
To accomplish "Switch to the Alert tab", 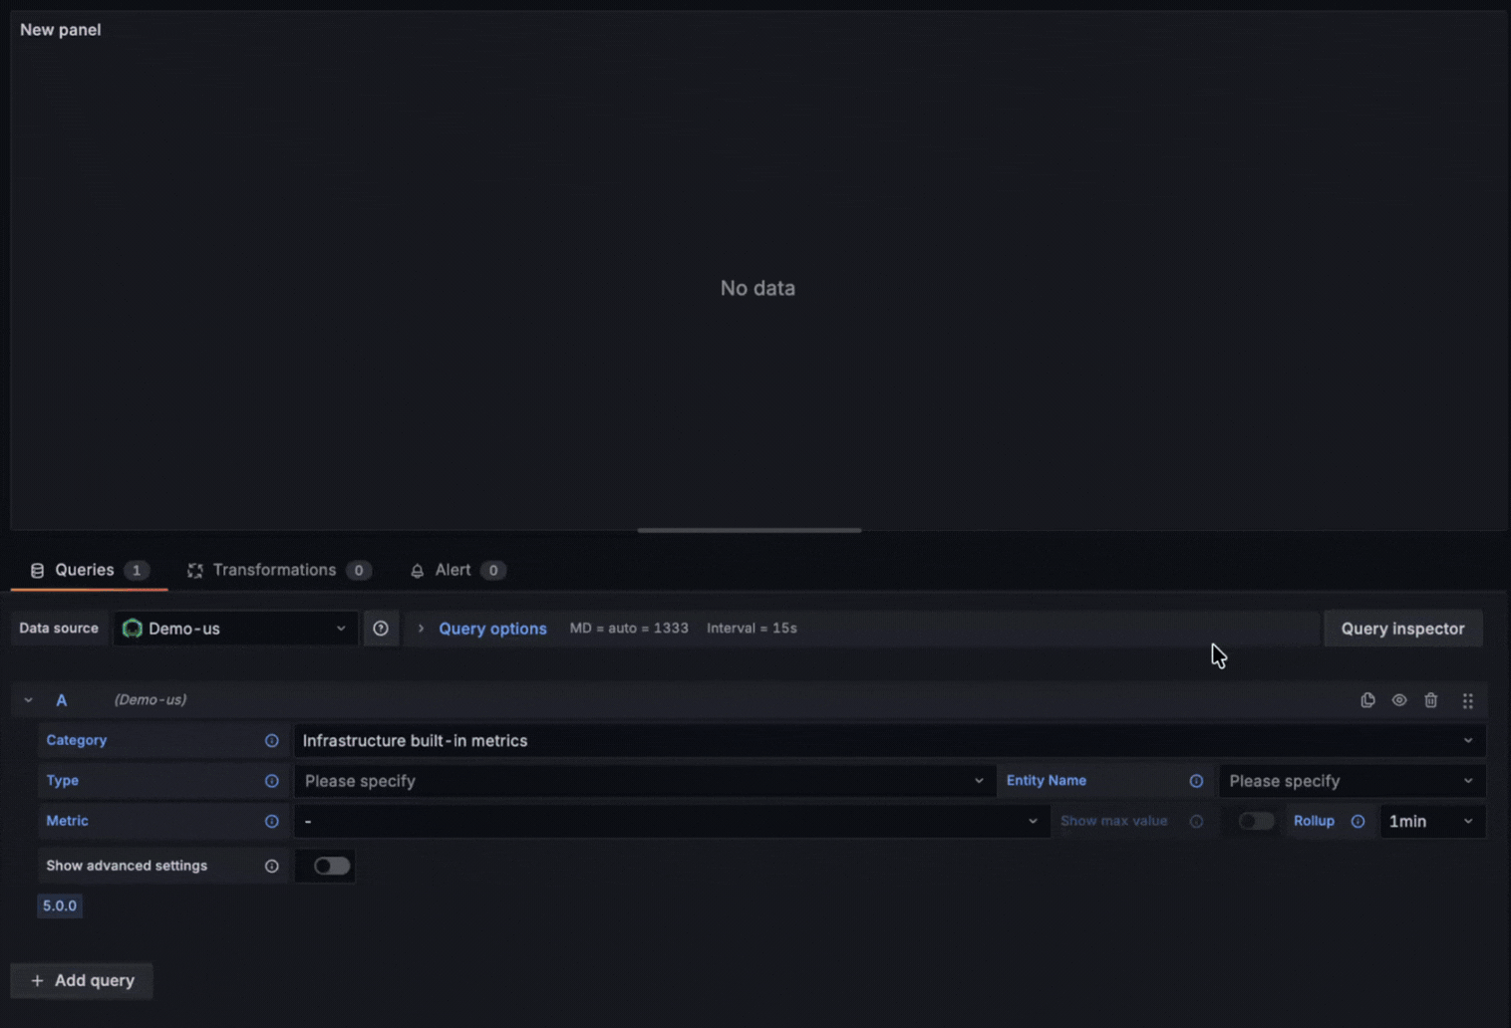I will pyautogui.click(x=457, y=570).
